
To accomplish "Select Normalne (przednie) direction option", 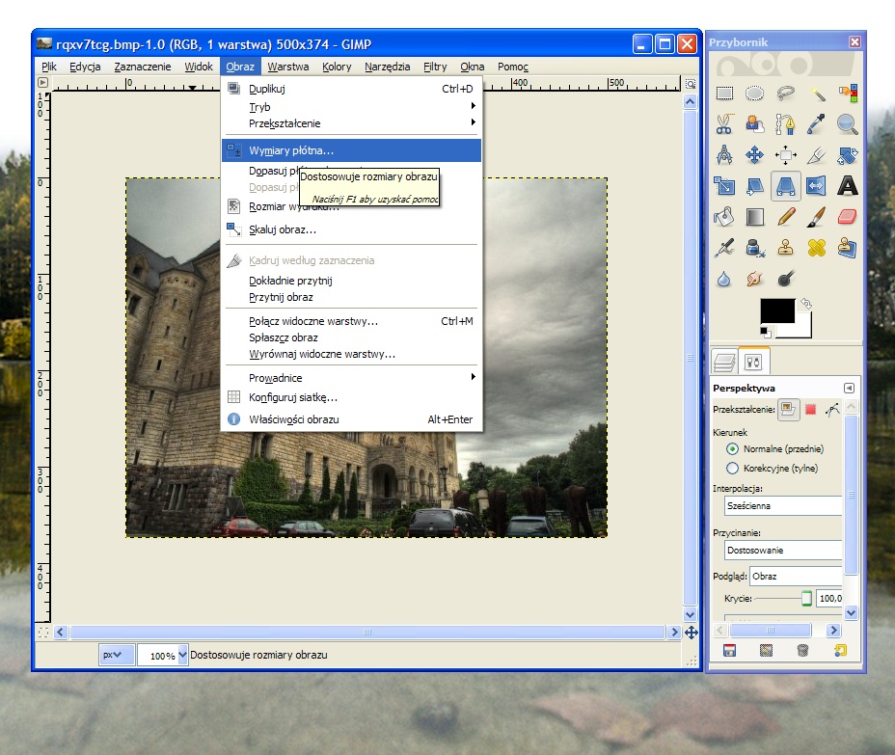I will pos(732,449).
